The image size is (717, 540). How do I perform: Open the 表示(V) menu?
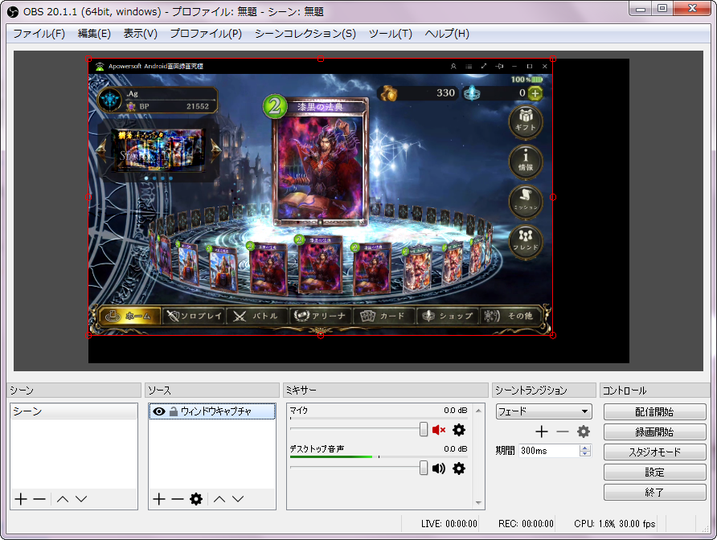pos(141,34)
